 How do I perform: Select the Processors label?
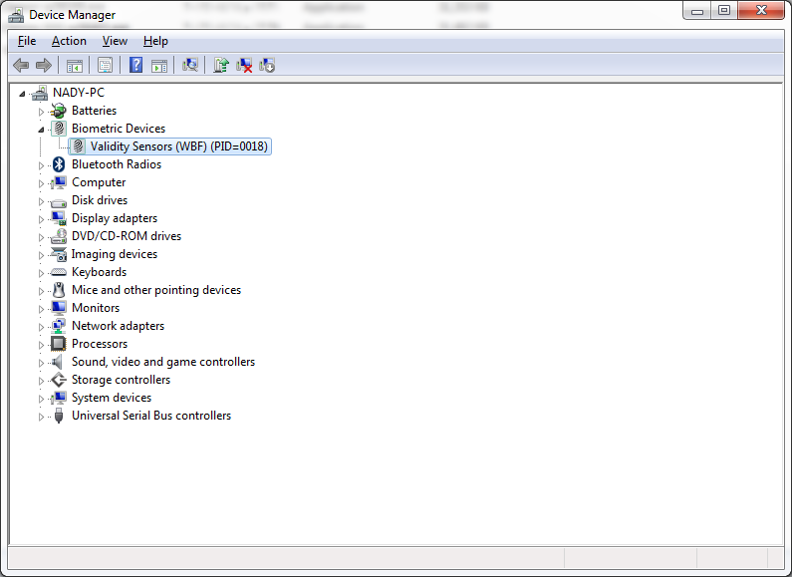100,344
